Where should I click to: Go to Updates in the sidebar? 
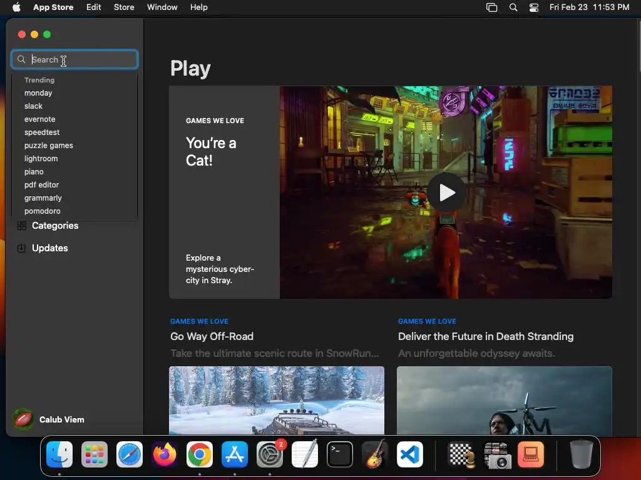50,248
